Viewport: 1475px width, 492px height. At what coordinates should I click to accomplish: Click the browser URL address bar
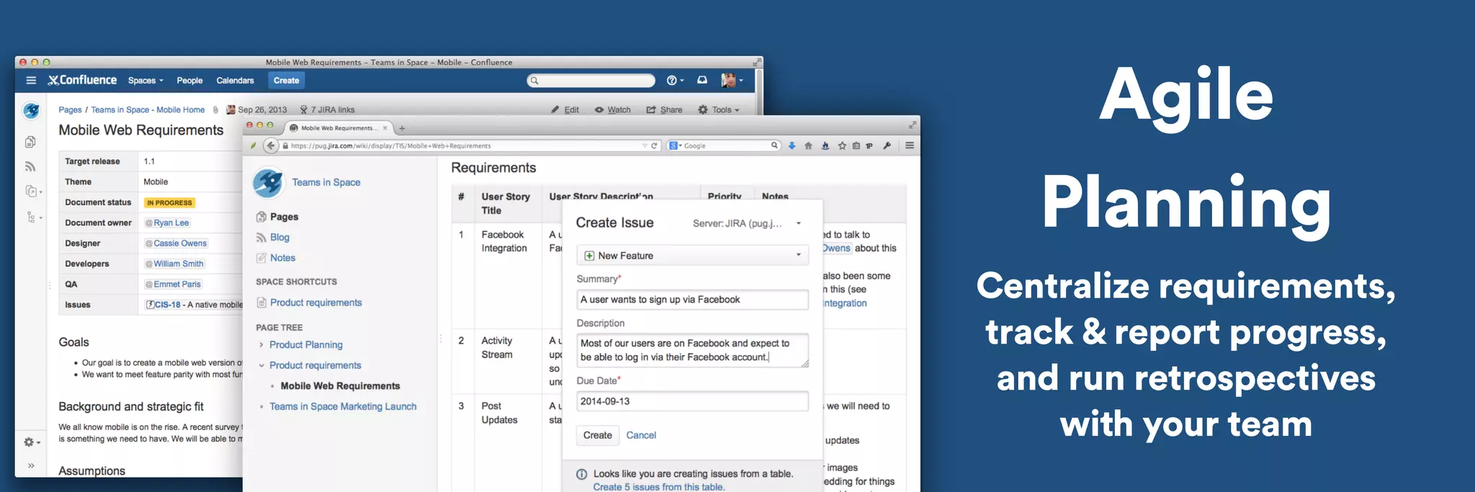465,146
